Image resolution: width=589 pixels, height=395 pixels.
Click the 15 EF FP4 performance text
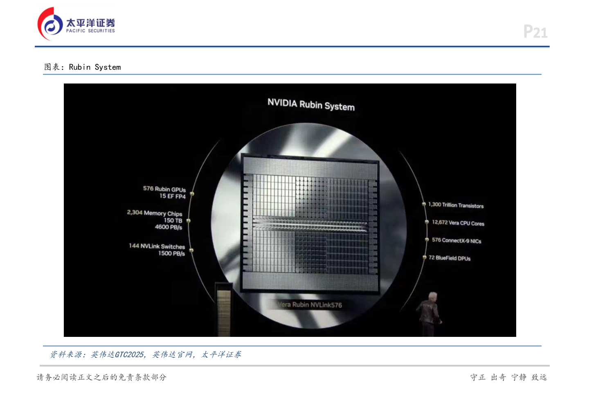tap(173, 196)
